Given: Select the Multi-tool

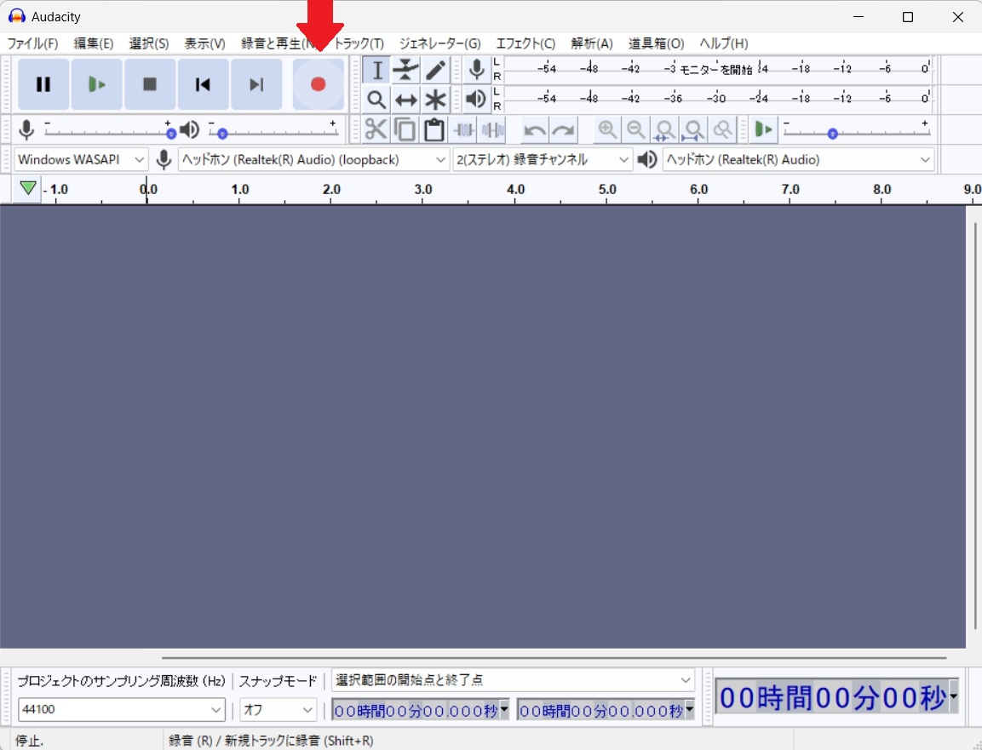Looking at the screenshot, I should click(434, 99).
